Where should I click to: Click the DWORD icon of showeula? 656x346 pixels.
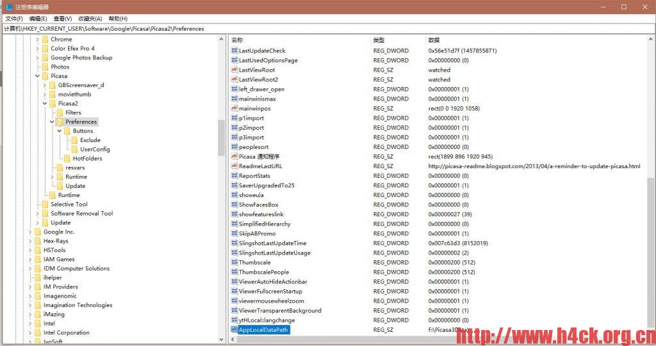click(x=234, y=194)
